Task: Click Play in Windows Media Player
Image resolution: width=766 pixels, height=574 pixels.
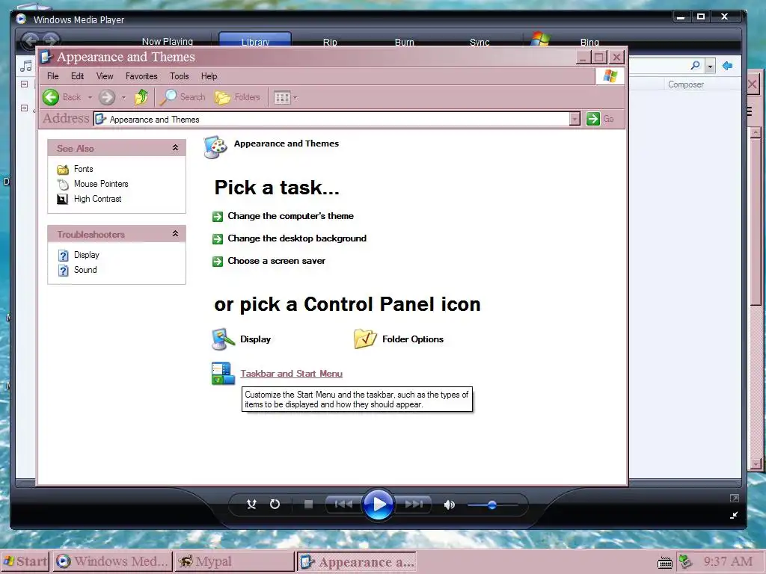Action: click(378, 504)
